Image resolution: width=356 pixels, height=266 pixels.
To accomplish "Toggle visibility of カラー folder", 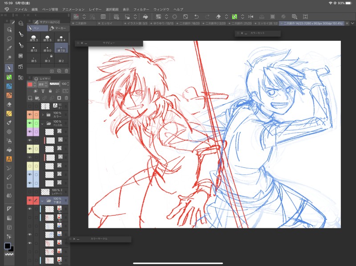I will [x=30, y=115].
